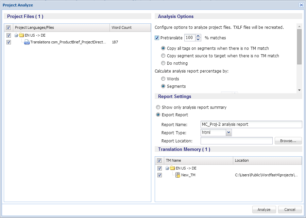Uncheck the New_TM translation memory checkbox
The height and width of the screenshot is (218, 306).
pyautogui.click(x=159, y=175)
